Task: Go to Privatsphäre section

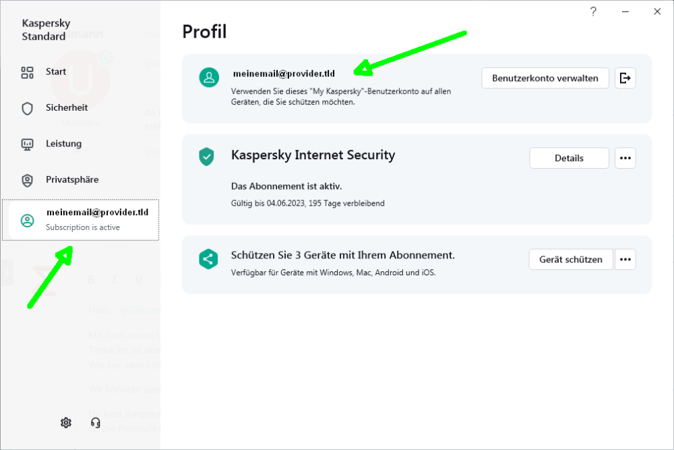Action: 71,180
